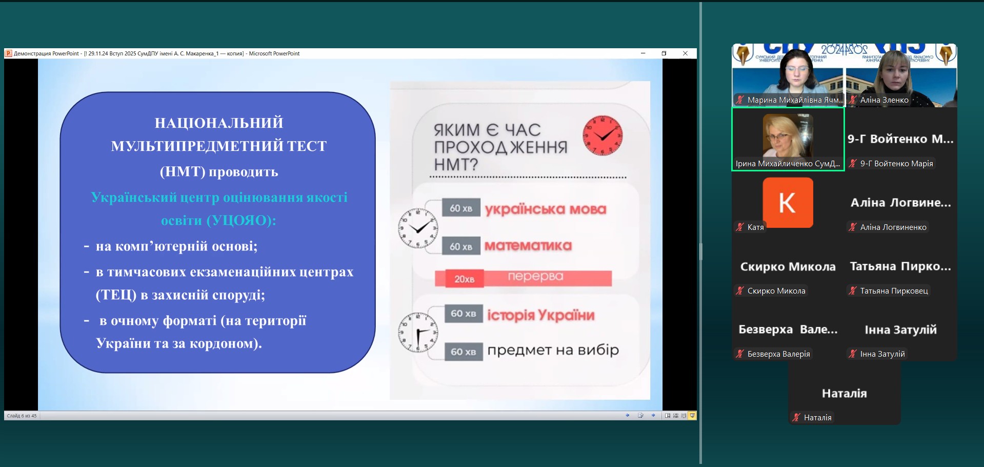Select Ірина Михайличенко's video tile
The height and width of the screenshot is (467, 984).
[x=788, y=139]
